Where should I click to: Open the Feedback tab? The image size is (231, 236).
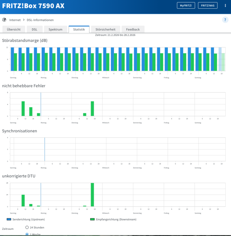point(133,29)
